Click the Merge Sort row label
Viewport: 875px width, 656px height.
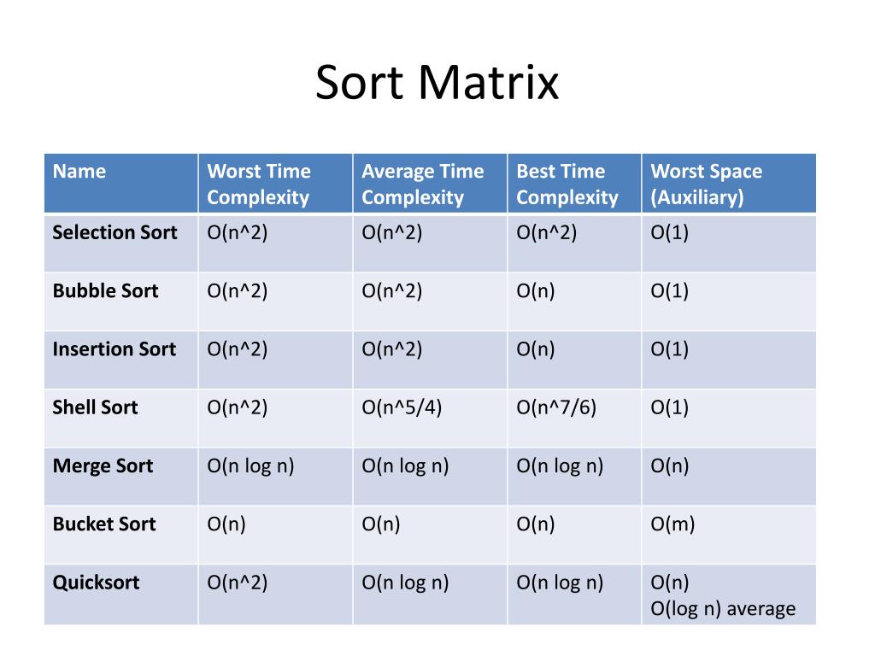tap(103, 466)
